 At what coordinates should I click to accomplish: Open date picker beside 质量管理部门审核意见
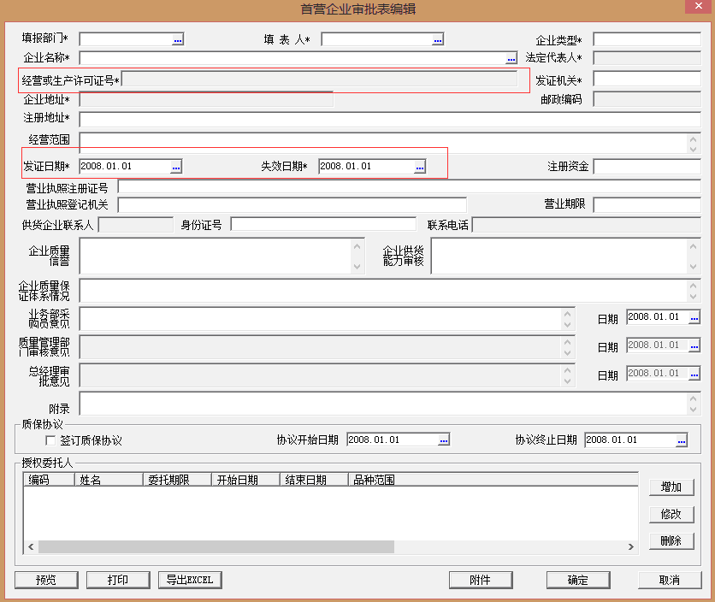694,345
